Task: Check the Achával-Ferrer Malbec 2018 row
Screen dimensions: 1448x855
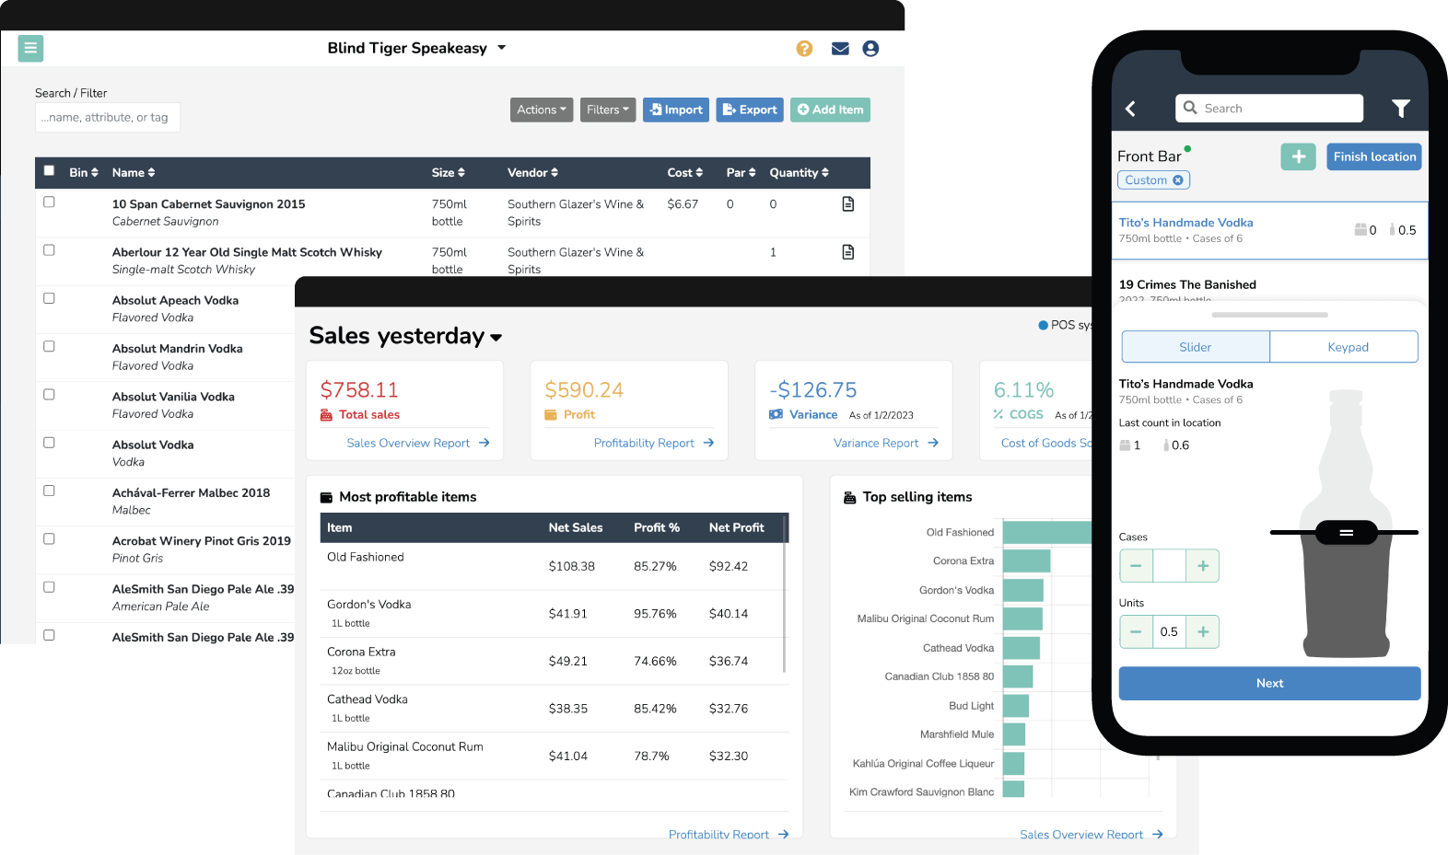Action: 49,491
